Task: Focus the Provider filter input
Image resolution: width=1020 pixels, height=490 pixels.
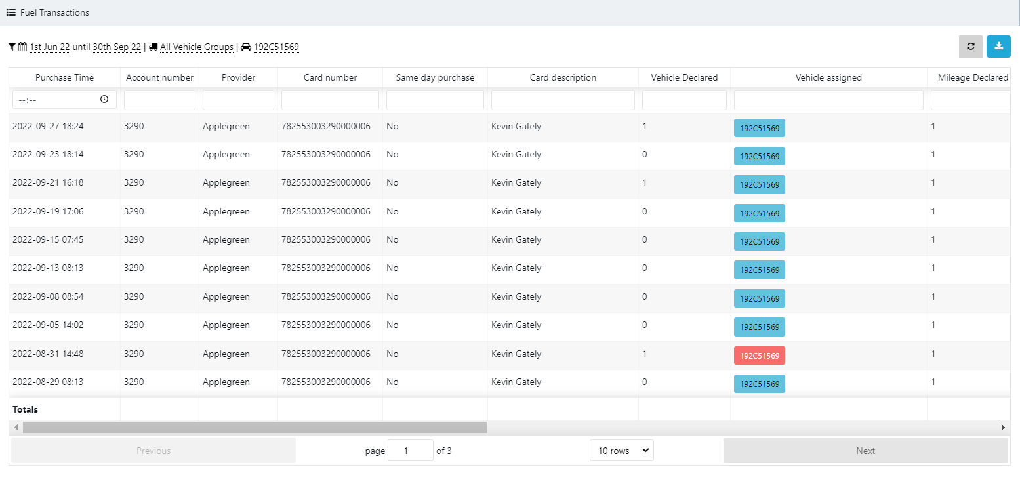Action: point(239,100)
